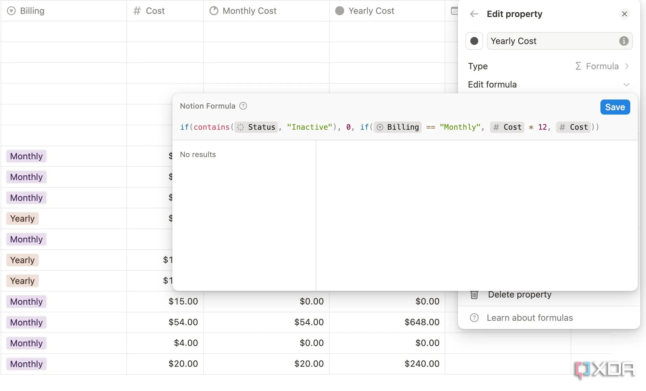
Task: Save the Notion formula
Action: pos(615,107)
